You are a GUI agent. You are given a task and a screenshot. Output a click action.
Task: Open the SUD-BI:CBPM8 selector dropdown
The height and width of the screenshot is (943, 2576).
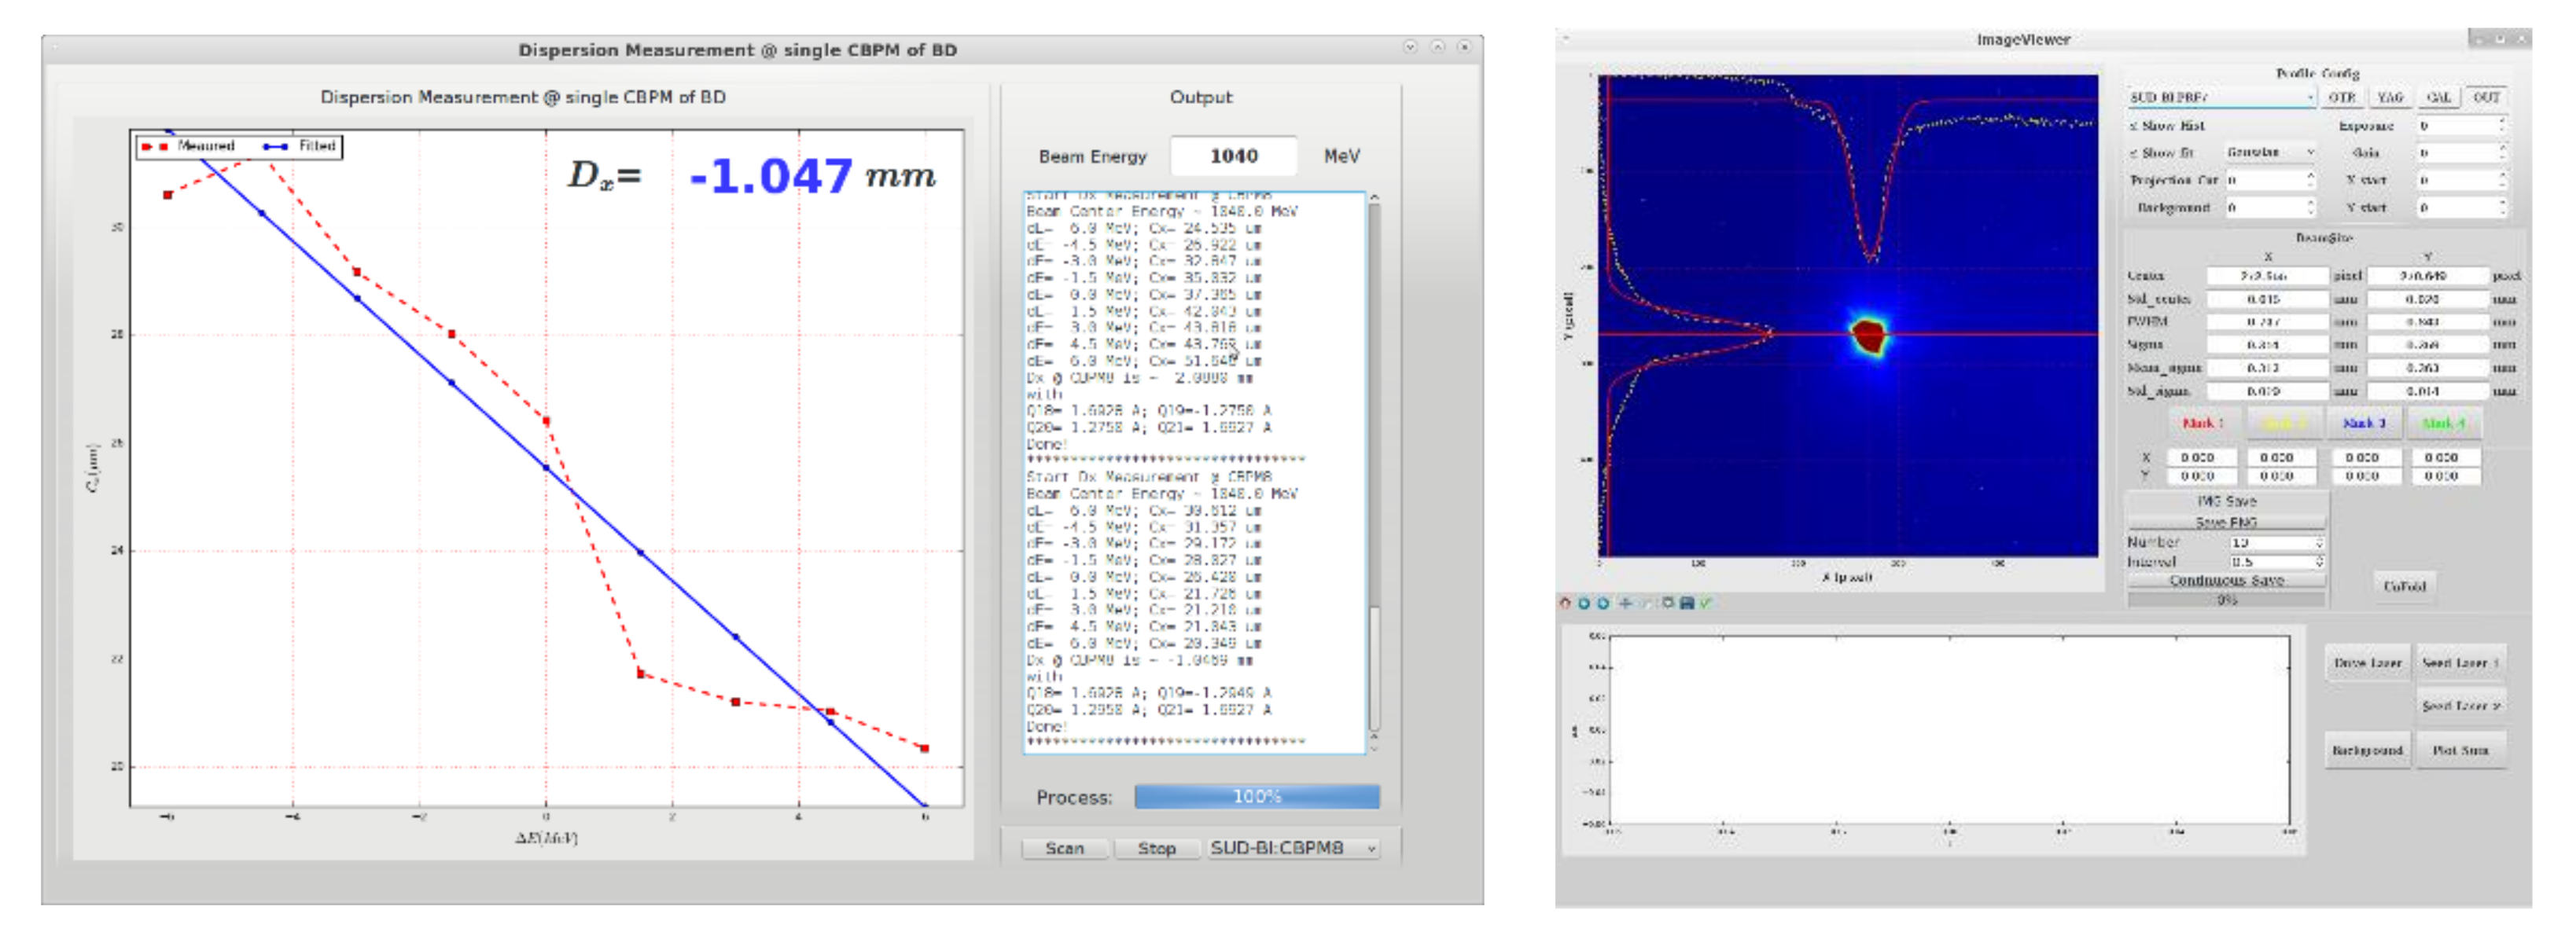[1294, 848]
